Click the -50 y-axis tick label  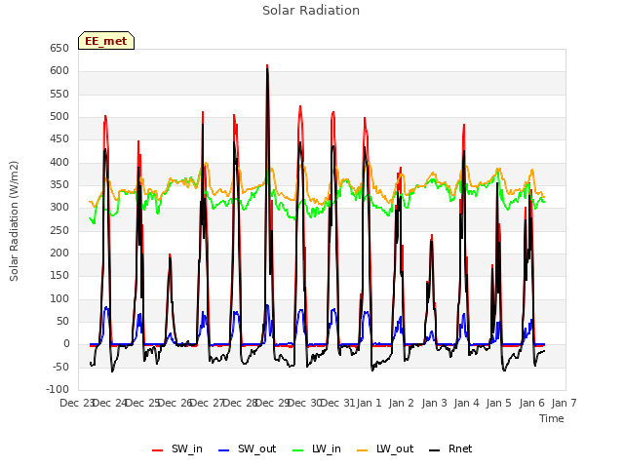click(58, 367)
